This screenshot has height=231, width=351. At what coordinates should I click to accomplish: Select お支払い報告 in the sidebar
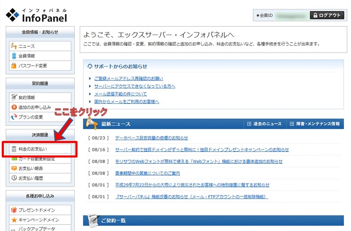[x=31, y=169]
